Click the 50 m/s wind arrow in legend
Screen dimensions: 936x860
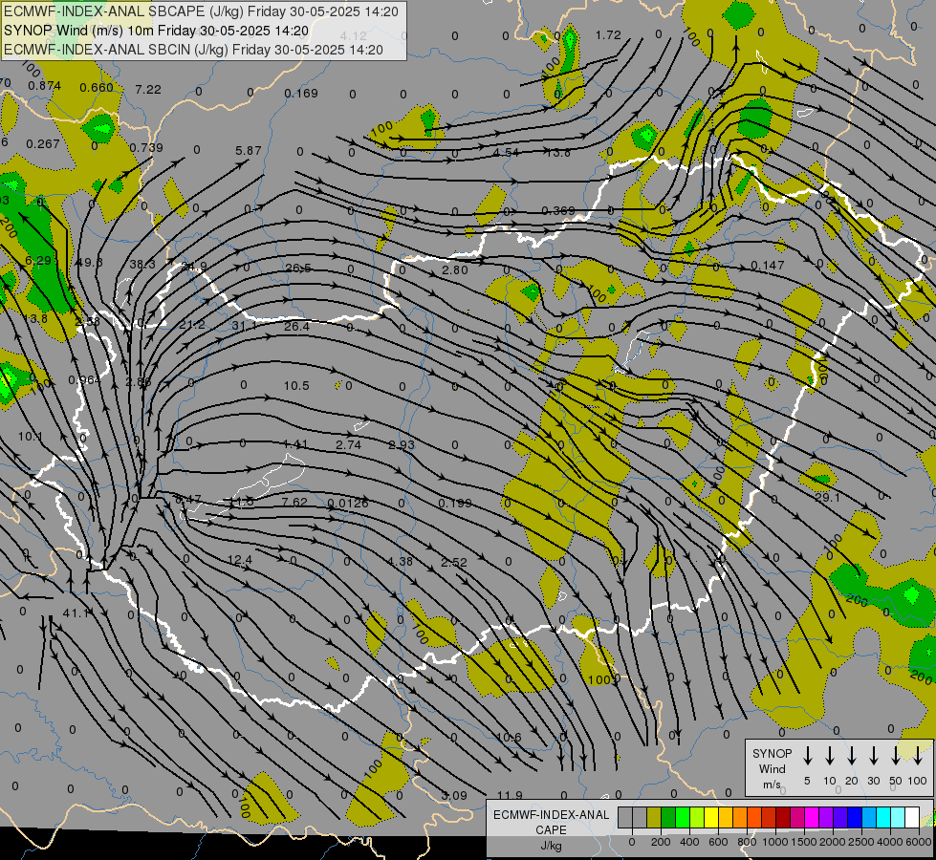click(896, 756)
